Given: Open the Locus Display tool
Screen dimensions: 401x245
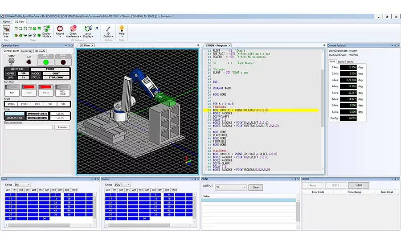Looking at the screenshot, I should [88, 32].
